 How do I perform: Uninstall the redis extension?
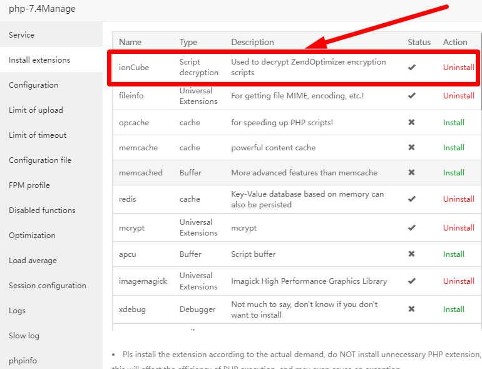[x=458, y=199]
